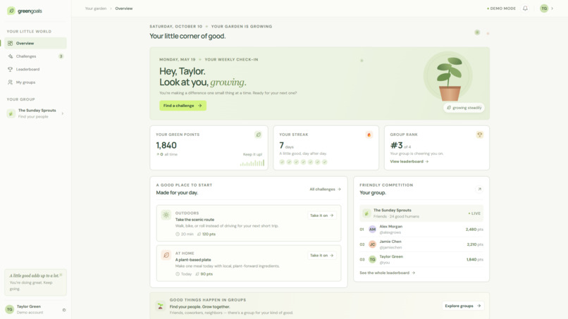The width and height of the screenshot is (568, 319).
Task: Click the Today clock icon
Action: click(x=178, y=274)
